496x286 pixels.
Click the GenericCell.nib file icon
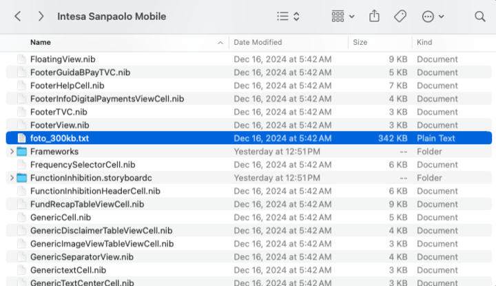pos(21,217)
